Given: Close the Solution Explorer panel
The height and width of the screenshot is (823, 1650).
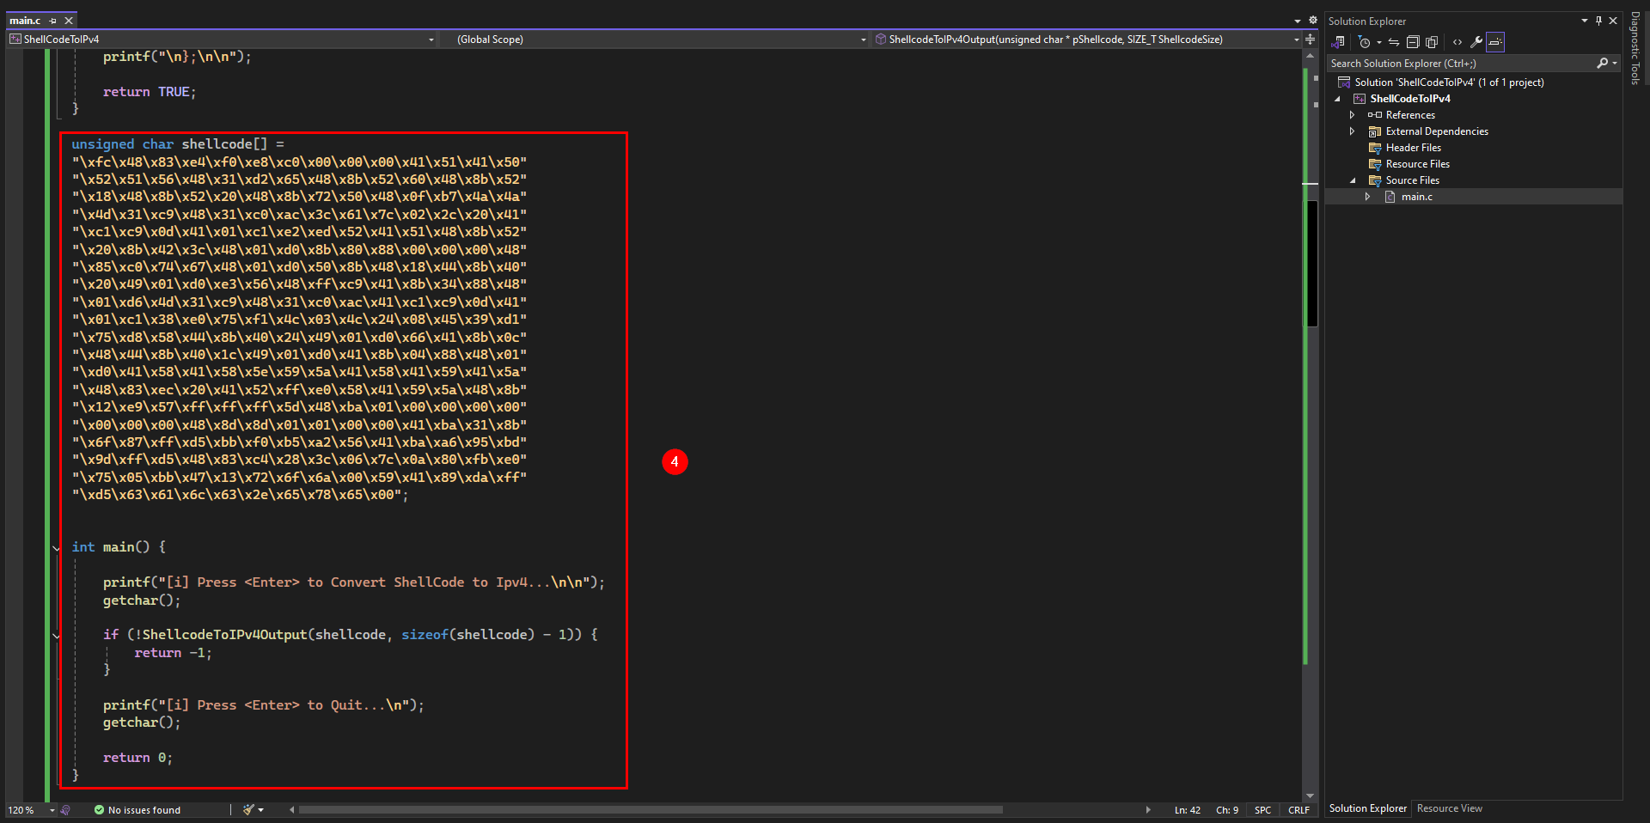Looking at the screenshot, I should [1613, 21].
